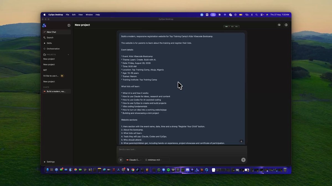Open the Trash in the dock
The height and width of the screenshot is (186, 332).
click(x=285, y=170)
